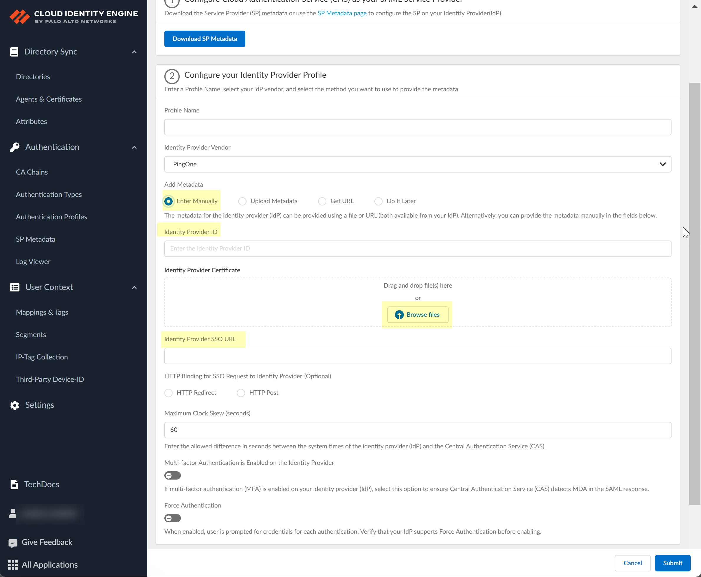Click the Directory Sync sidebar icon
Screen dimensions: 701x577
pos(14,52)
